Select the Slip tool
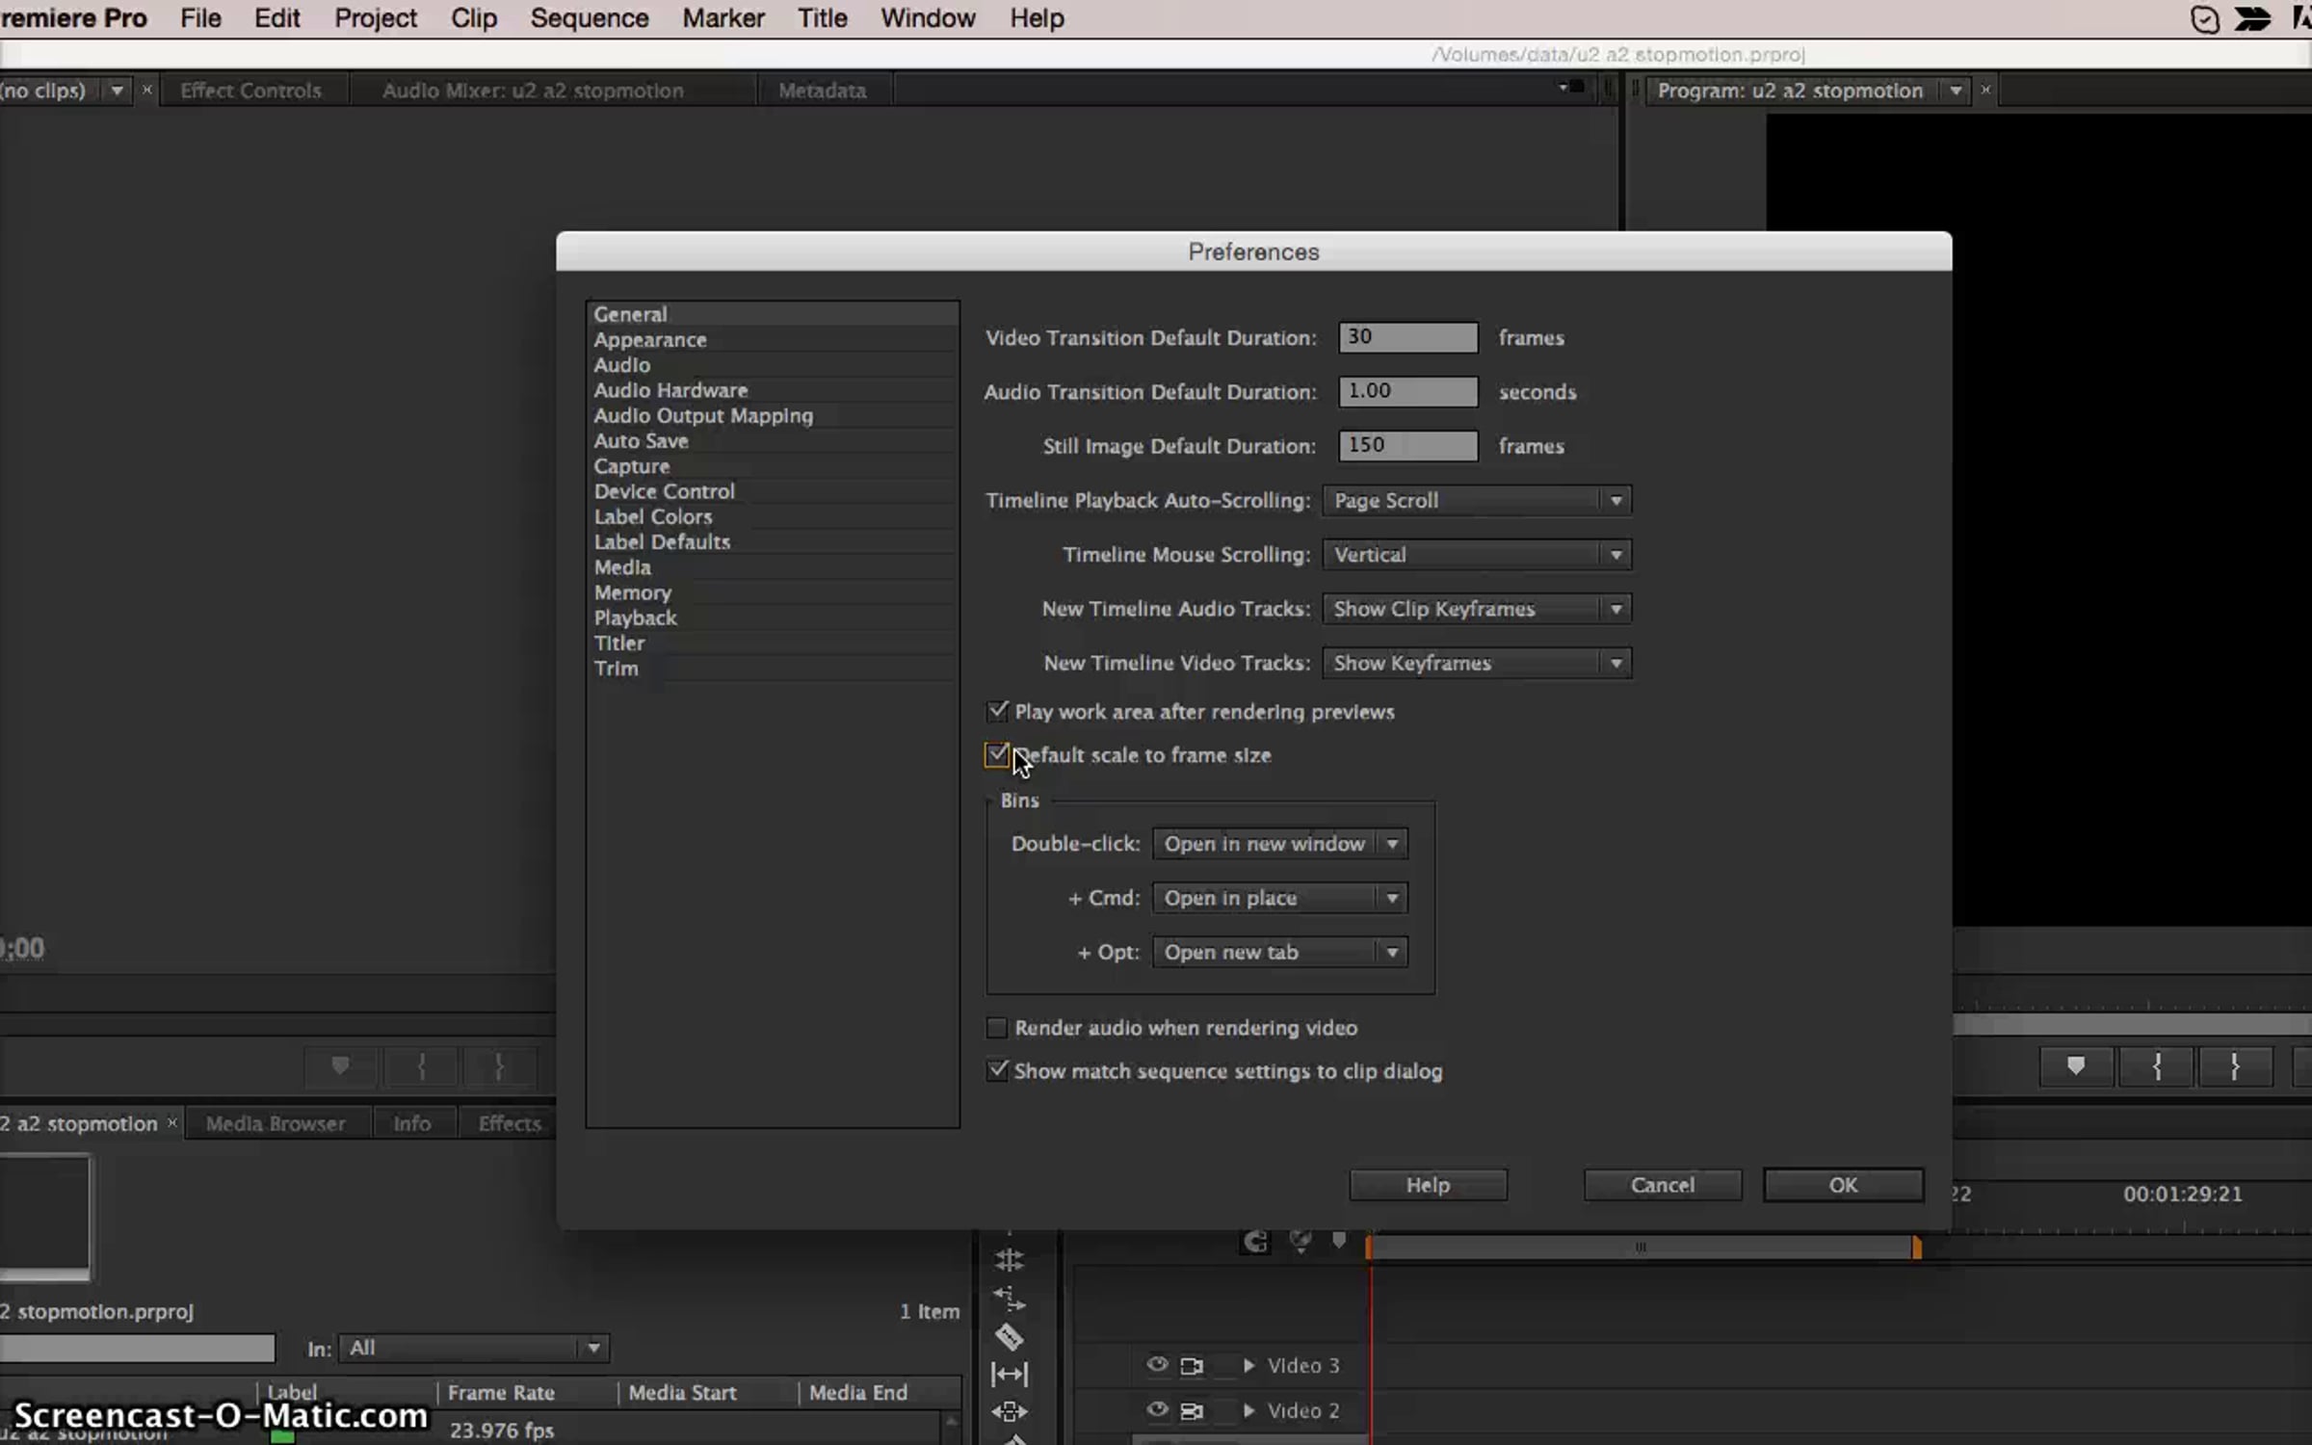The width and height of the screenshot is (2312, 1445). coord(1009,1375)
